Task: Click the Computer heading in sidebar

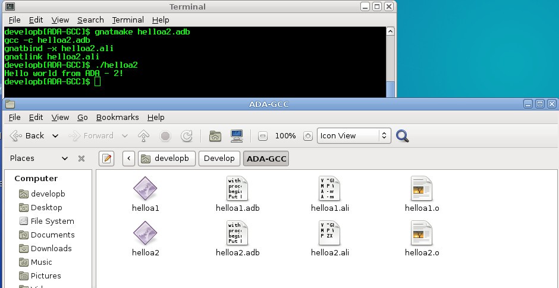Action: 36,179
